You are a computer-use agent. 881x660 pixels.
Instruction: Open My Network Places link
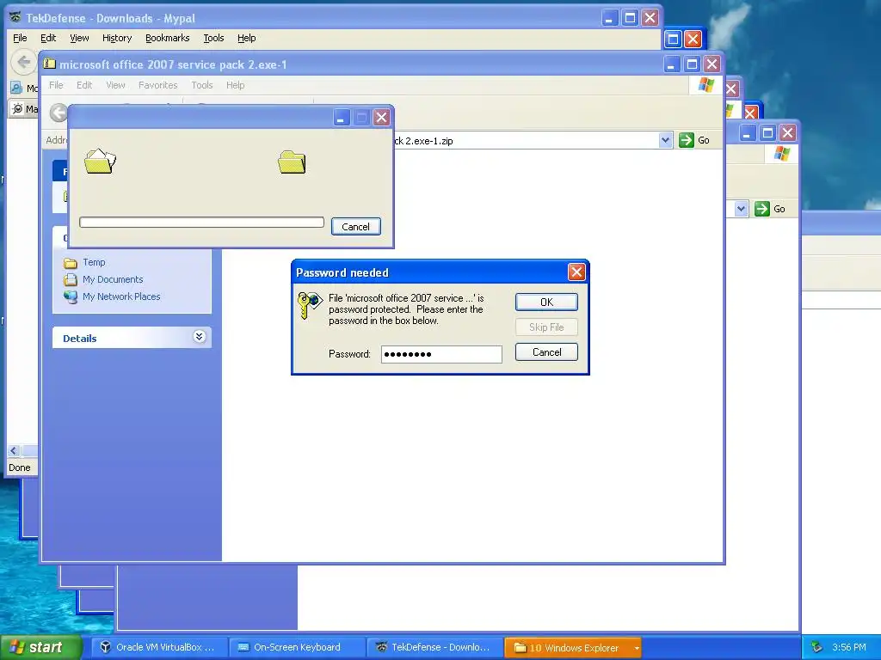[x=121, y=296]
